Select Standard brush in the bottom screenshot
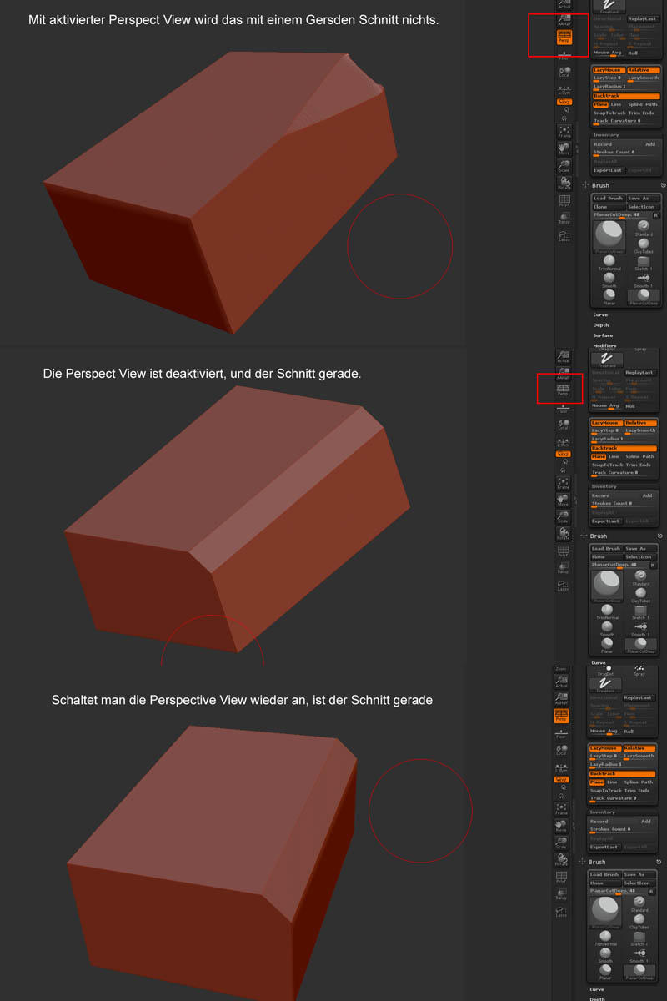The image size is (667, 1001). coord(639,903)
